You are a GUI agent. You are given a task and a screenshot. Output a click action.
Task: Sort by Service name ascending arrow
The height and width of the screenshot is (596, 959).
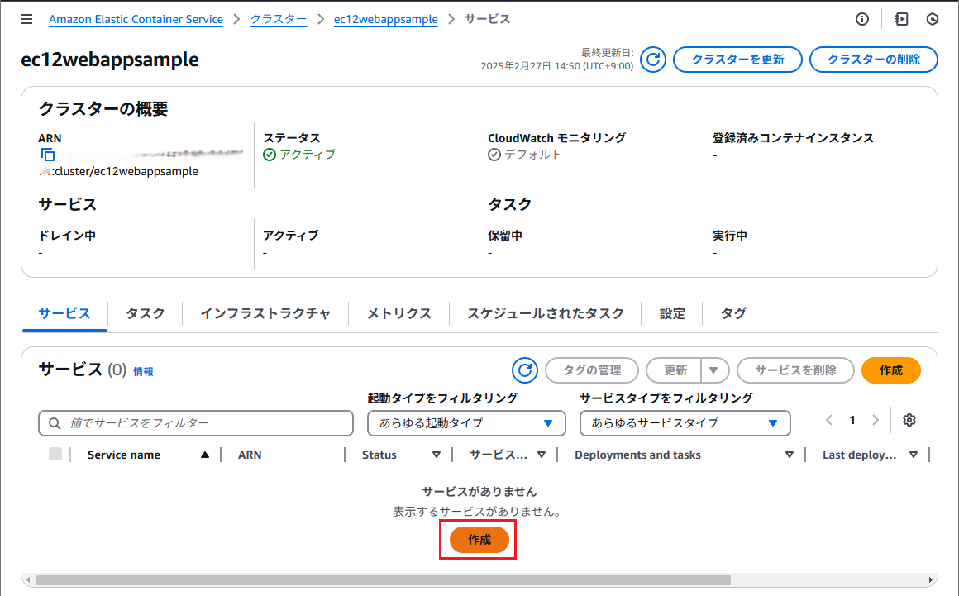pyautogui.click(x=205, y=455)
